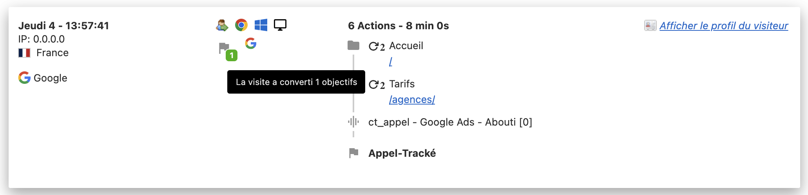Image resolution: width=808 pixels, height=195 pixels.
Task: Click the Google referrer icon beside flag
Action: [x=251, y=43]
